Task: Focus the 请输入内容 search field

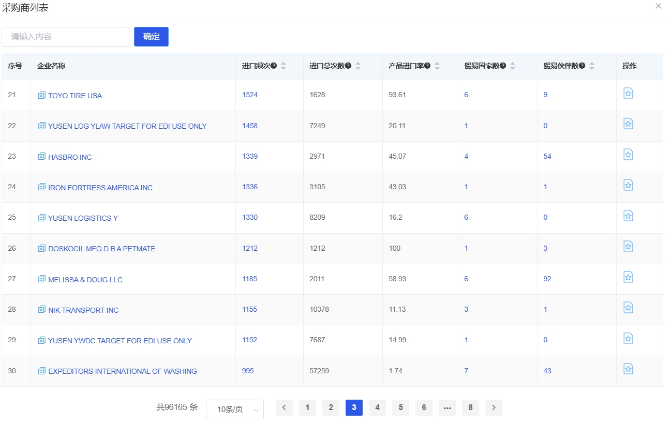Action: [65, 37]
